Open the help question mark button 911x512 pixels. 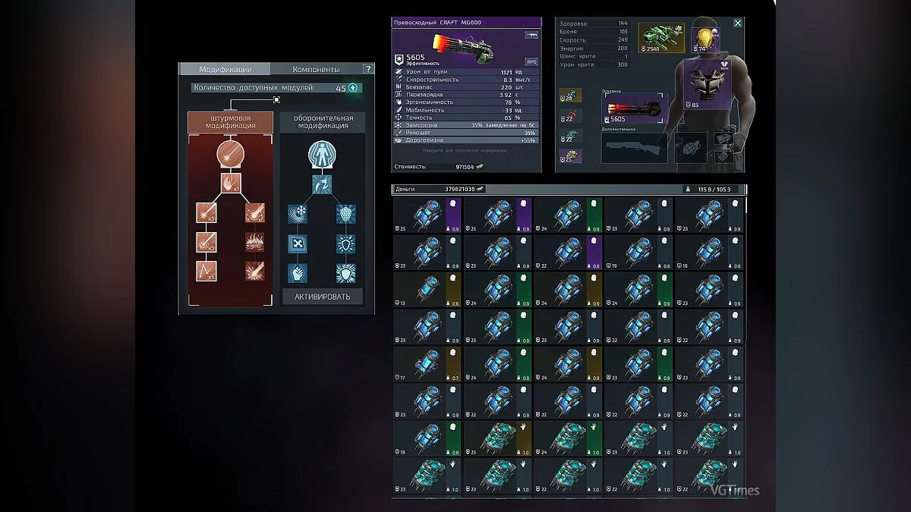point(368,69)
